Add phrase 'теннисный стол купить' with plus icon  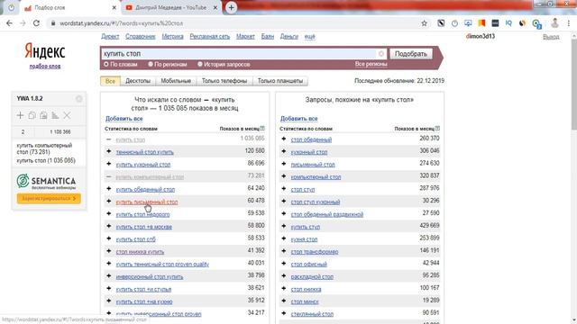[x=108, y=151]
